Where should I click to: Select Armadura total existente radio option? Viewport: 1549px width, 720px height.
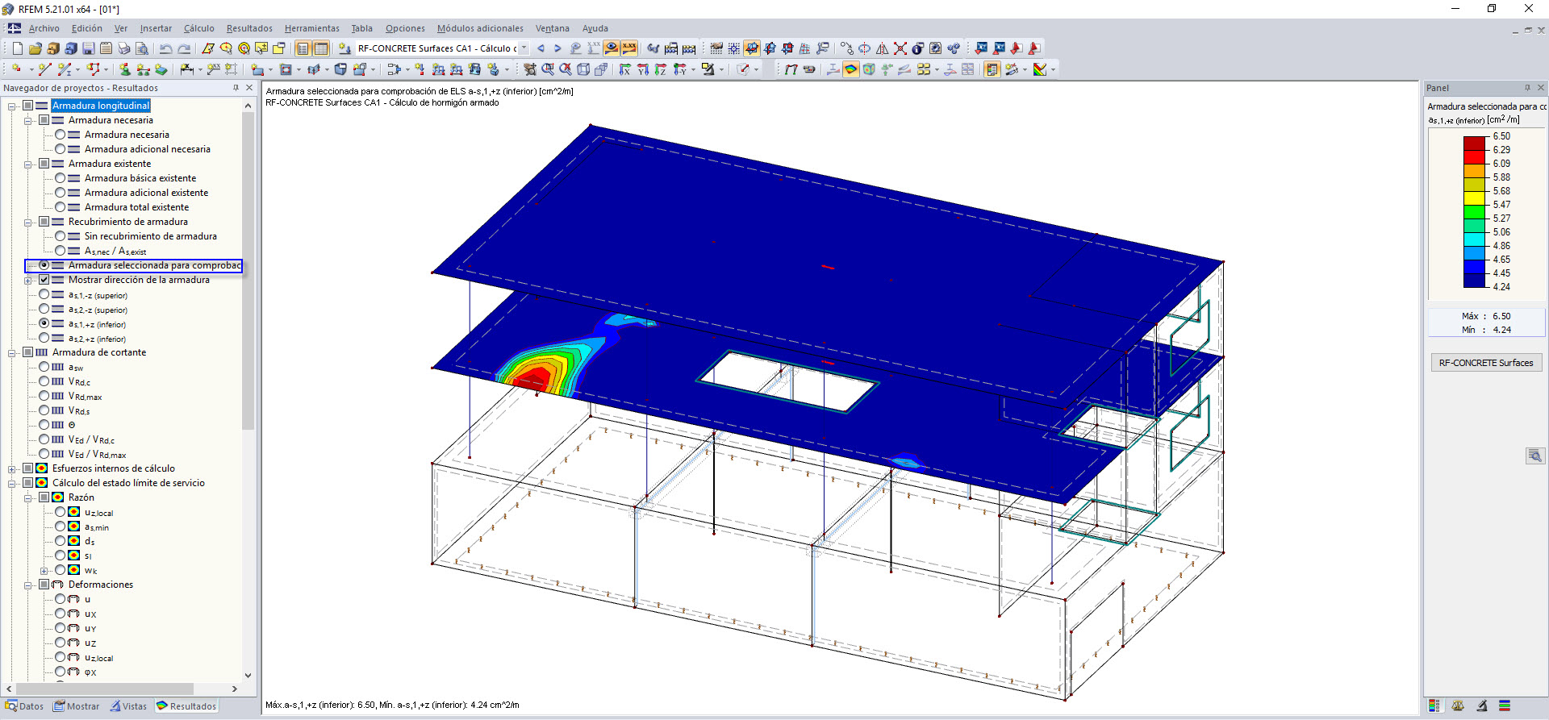(61, 207)
